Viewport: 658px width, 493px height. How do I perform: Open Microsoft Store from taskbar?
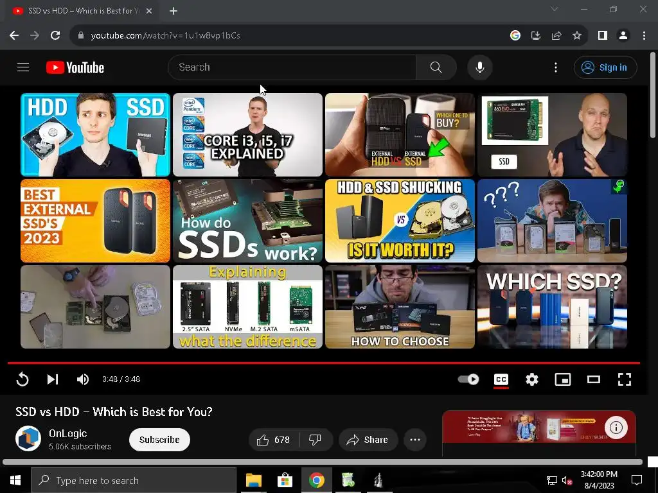click(x=285, y=480)
